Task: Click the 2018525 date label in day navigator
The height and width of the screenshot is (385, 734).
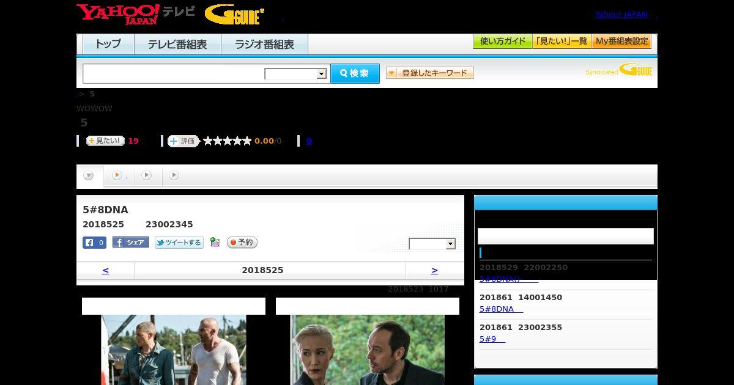Action: (x=262, y=270)
